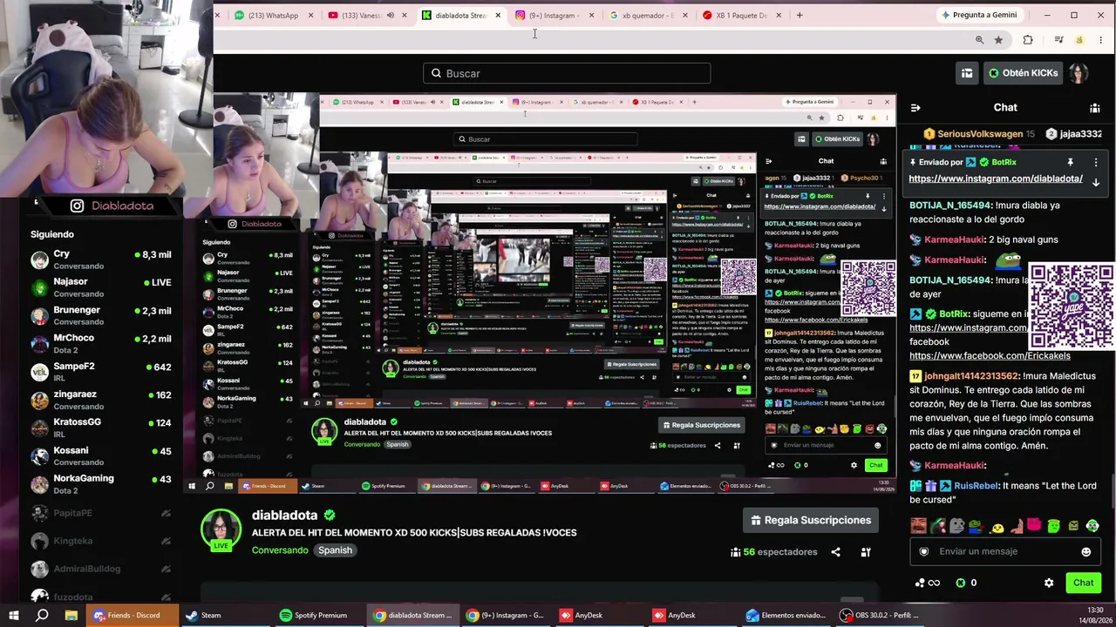The image size is (1116, 627).
Task: Open the Windows Start menu
Action: coord(13,615)
